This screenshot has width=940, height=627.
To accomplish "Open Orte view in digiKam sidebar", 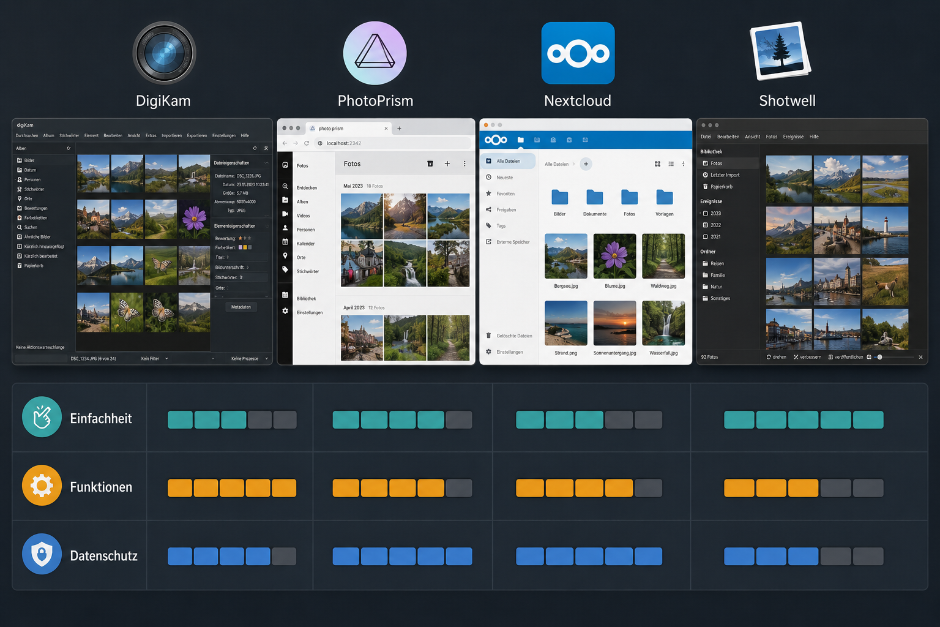I will [x=24, y=198].
